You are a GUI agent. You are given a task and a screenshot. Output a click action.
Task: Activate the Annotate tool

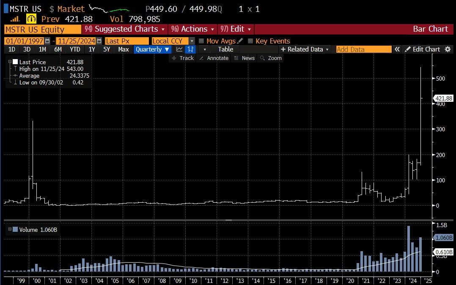[x=214, y=58]
